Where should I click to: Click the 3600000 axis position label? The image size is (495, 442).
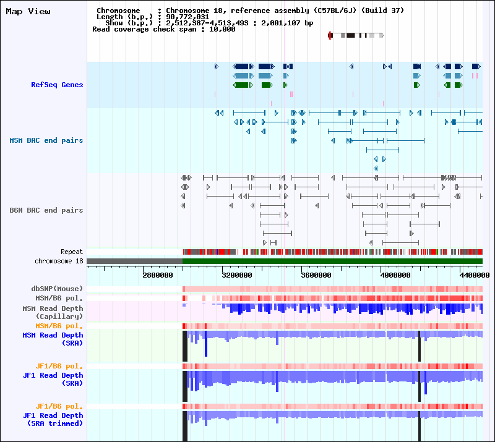tap(316, 275)
